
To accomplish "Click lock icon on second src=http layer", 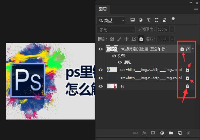I will click(187, 78).
